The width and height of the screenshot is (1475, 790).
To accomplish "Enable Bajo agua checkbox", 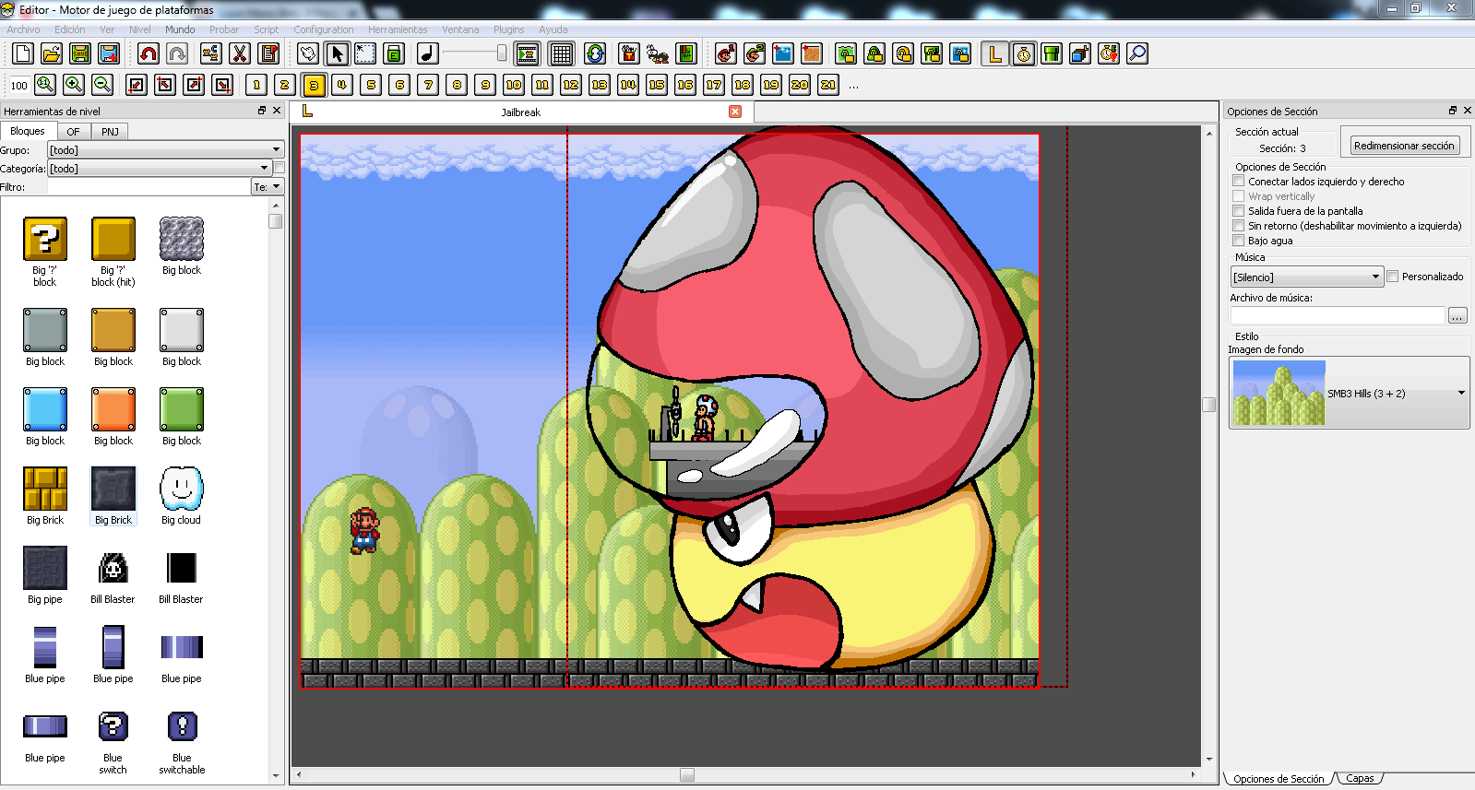I will click(1239, 241).
